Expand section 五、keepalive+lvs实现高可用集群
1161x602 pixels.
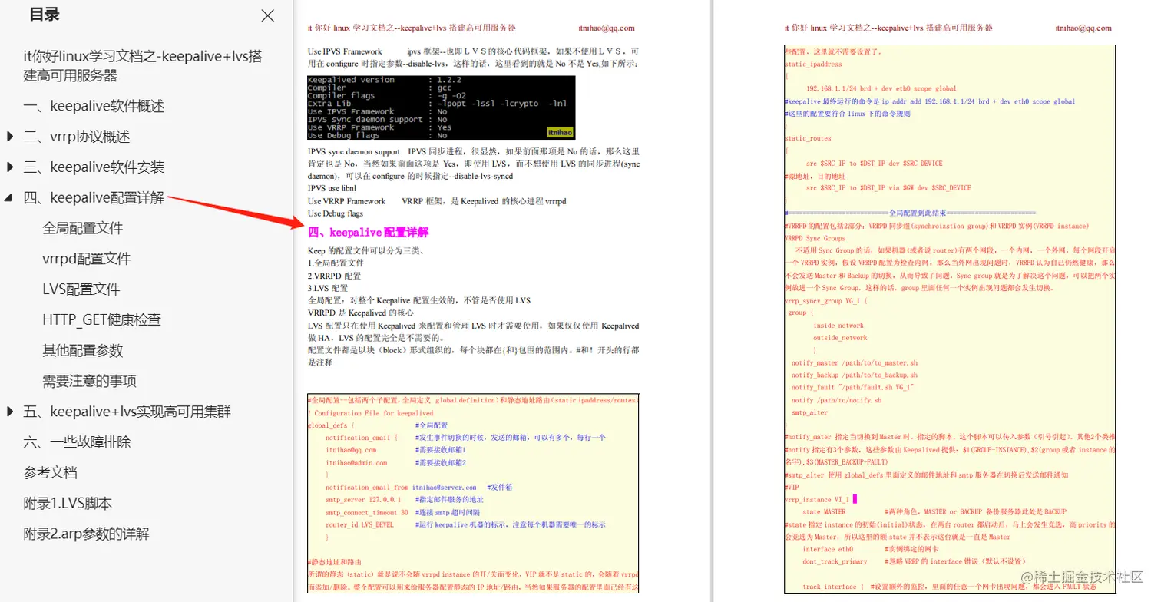click(9, 411)
